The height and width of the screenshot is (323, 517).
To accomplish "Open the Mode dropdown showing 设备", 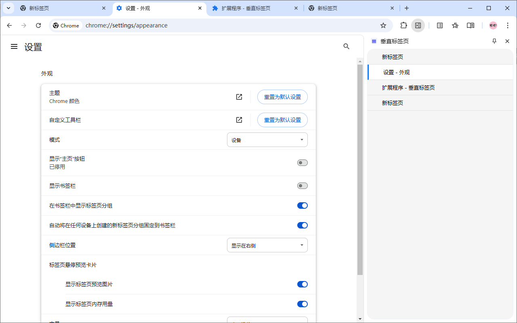I will [267, 140].
